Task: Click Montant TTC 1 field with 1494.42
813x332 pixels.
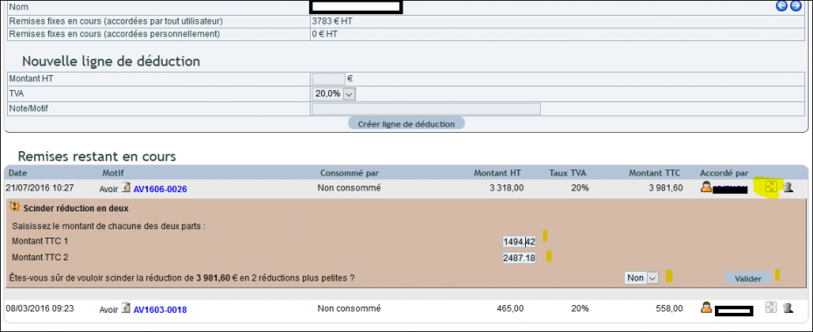Action: tap(520, 241)
